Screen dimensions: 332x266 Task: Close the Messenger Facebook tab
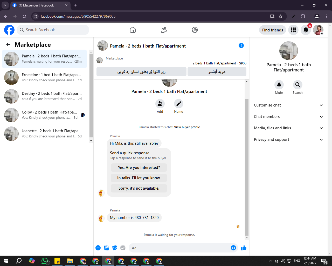(66, 5)
